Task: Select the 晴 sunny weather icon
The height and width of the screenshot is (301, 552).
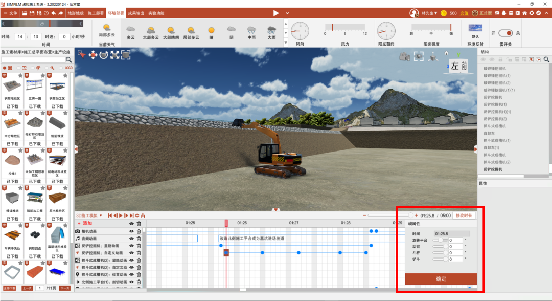Action: (x=211, y=30)
